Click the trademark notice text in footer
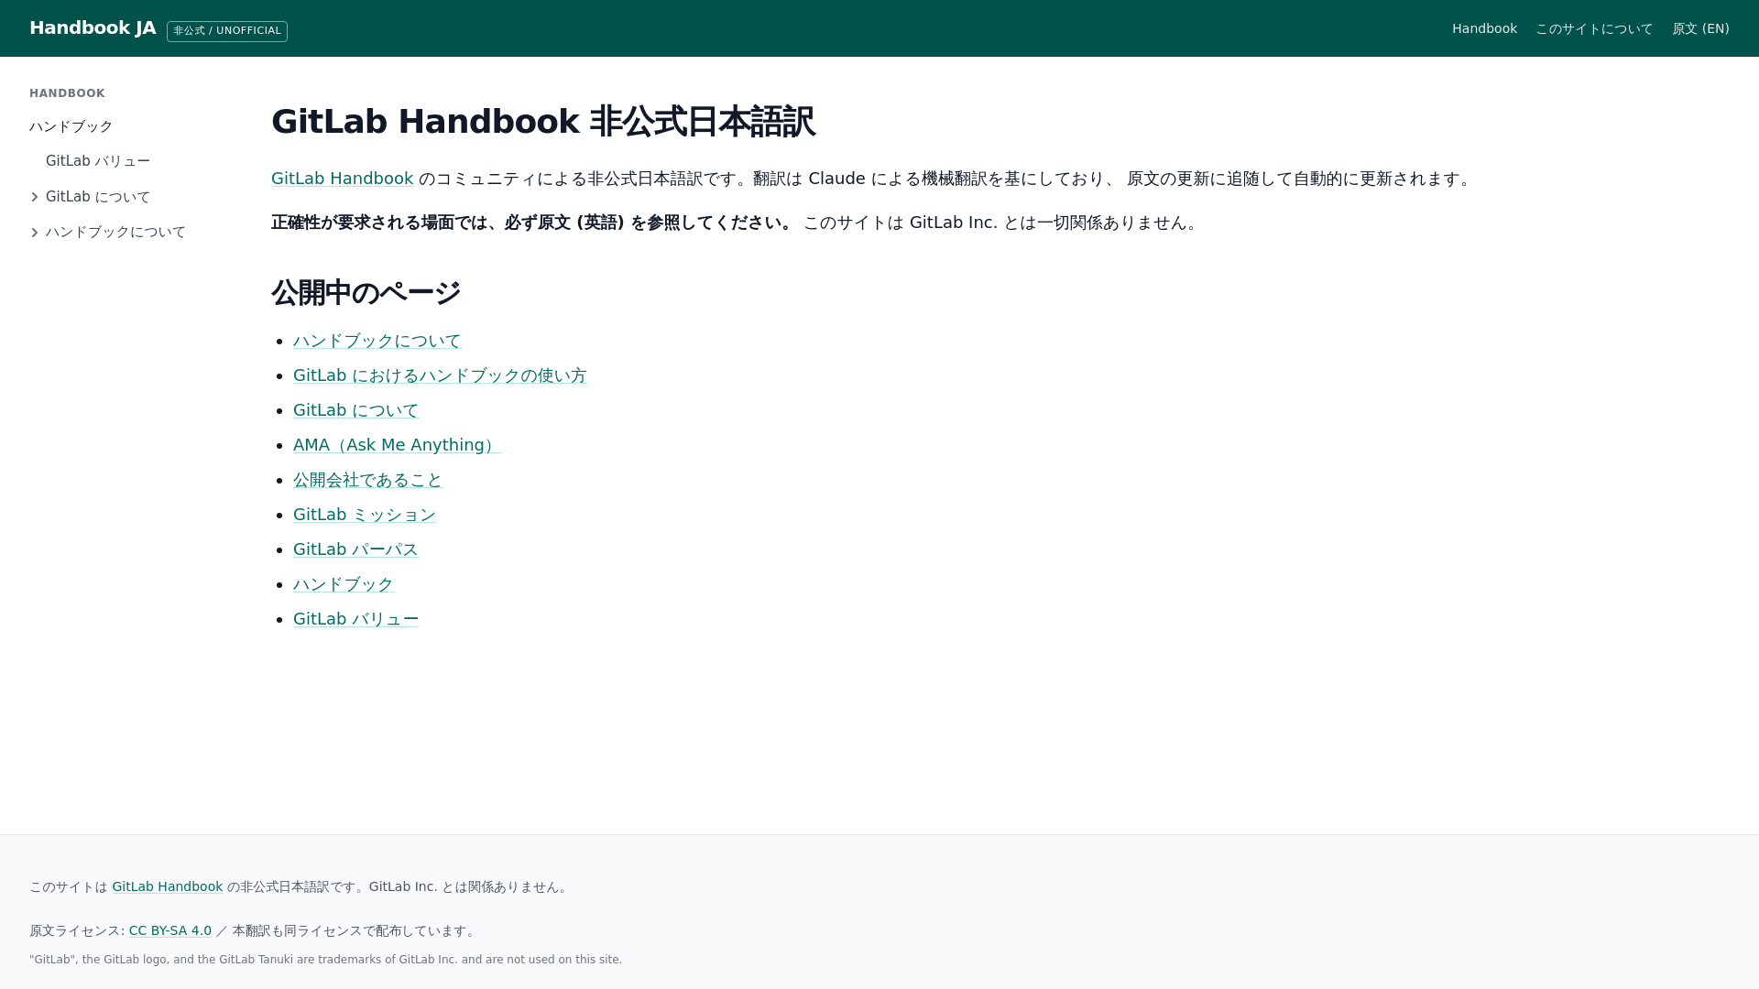 tap(325, 960)
